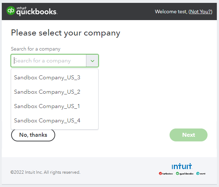Select the Sandbox Company_US_4 entry

point(47,121)
